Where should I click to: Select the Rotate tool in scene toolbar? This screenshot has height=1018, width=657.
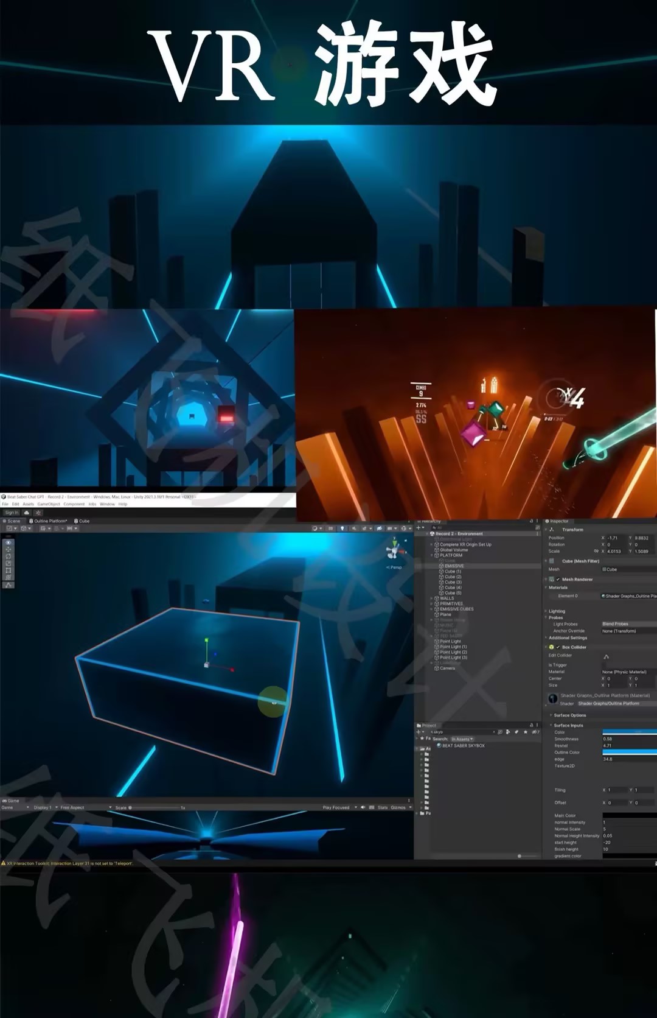[9, 556]
